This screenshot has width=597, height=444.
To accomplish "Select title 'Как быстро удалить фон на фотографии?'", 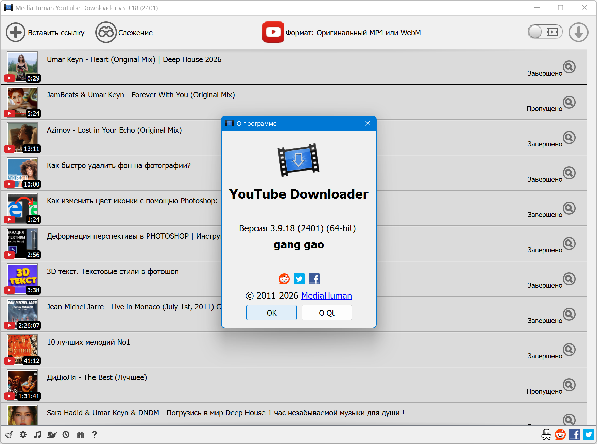I will tap(119, 166).
